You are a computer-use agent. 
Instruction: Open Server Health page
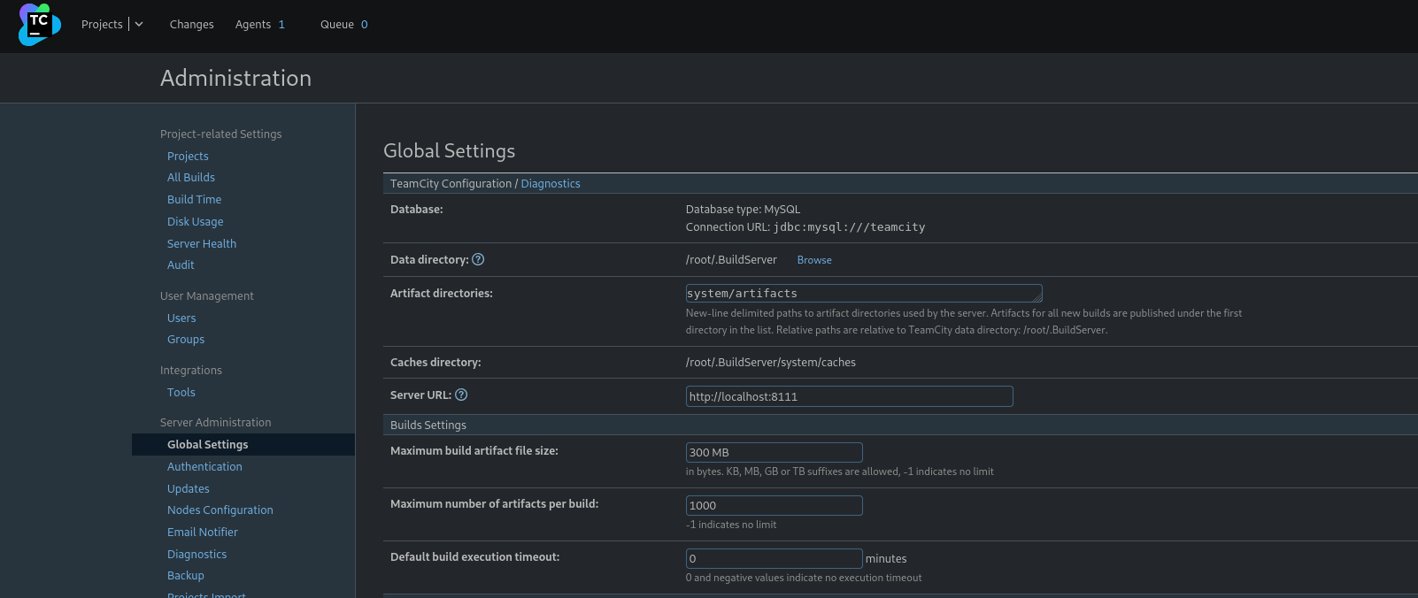point(202,243)
